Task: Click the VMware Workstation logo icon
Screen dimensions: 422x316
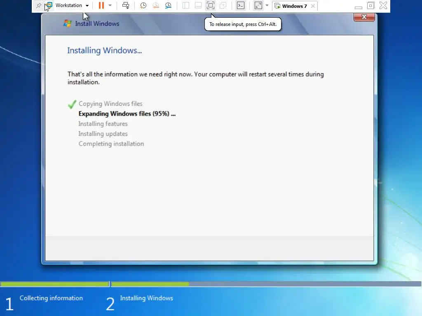Action: pyautogui.click(x=49, y=5)
